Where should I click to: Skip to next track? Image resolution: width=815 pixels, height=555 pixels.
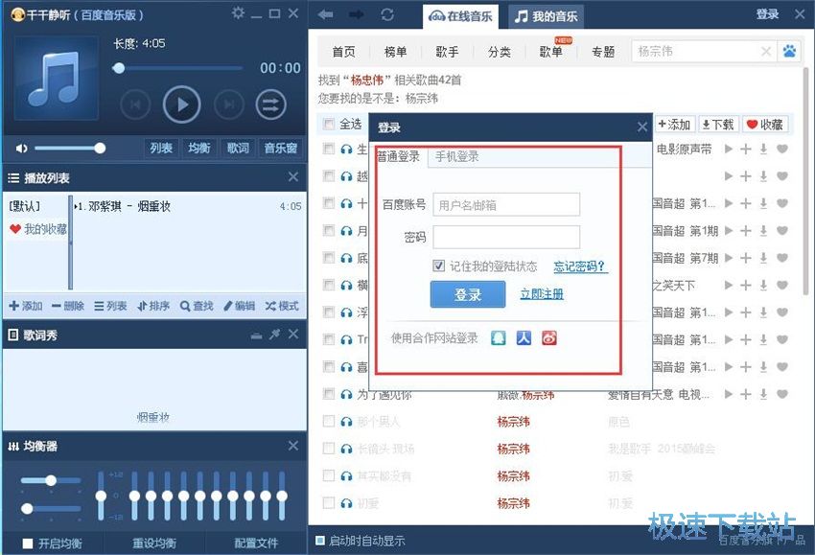(229, 104)
